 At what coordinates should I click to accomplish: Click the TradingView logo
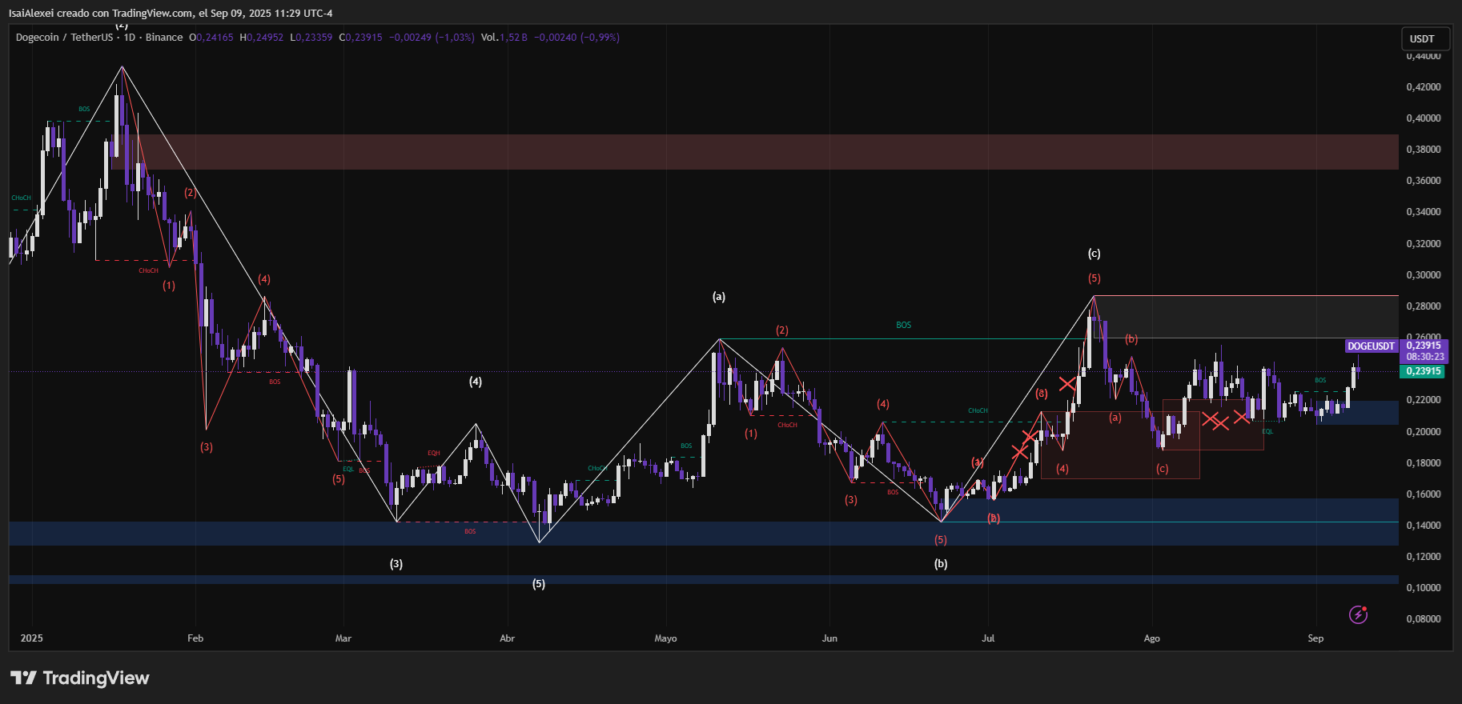tap(80, 678)
